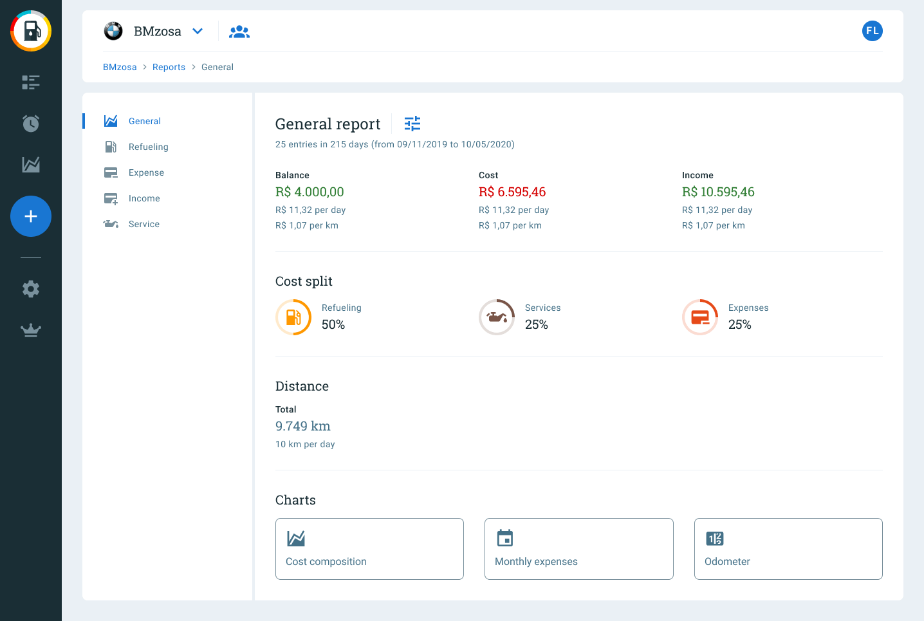Open reminders alarm clock icon
Viewport: 924px width, 621px height.
tap(31, 124)
